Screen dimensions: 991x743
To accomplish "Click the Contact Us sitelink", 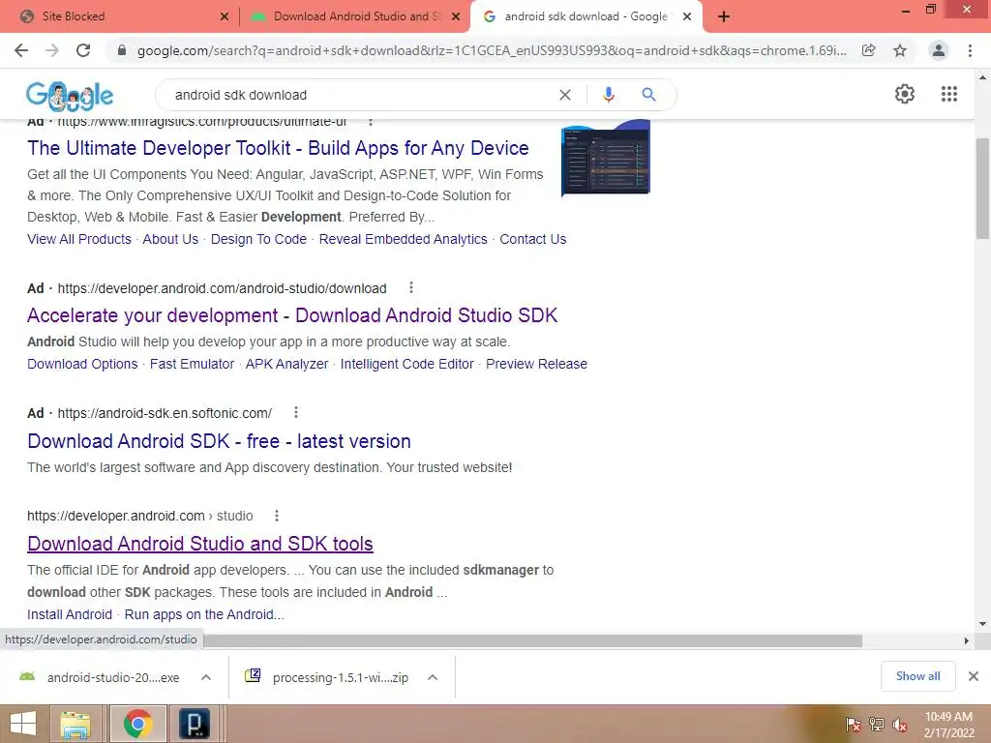I will click(x=533, y=240).
